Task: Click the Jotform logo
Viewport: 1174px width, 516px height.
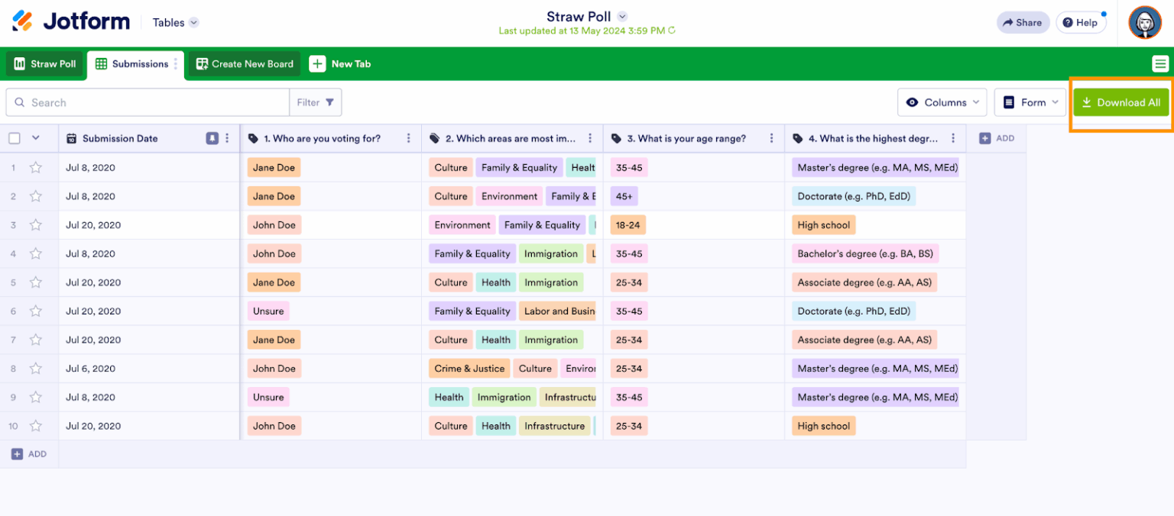Action: coord(69,21)
